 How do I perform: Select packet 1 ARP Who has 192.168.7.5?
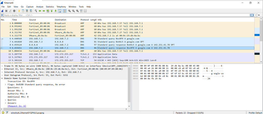point(127,23)
